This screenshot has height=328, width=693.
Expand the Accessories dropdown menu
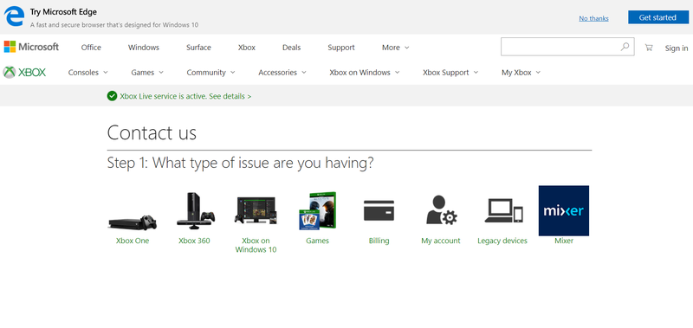tap(282, 73)
